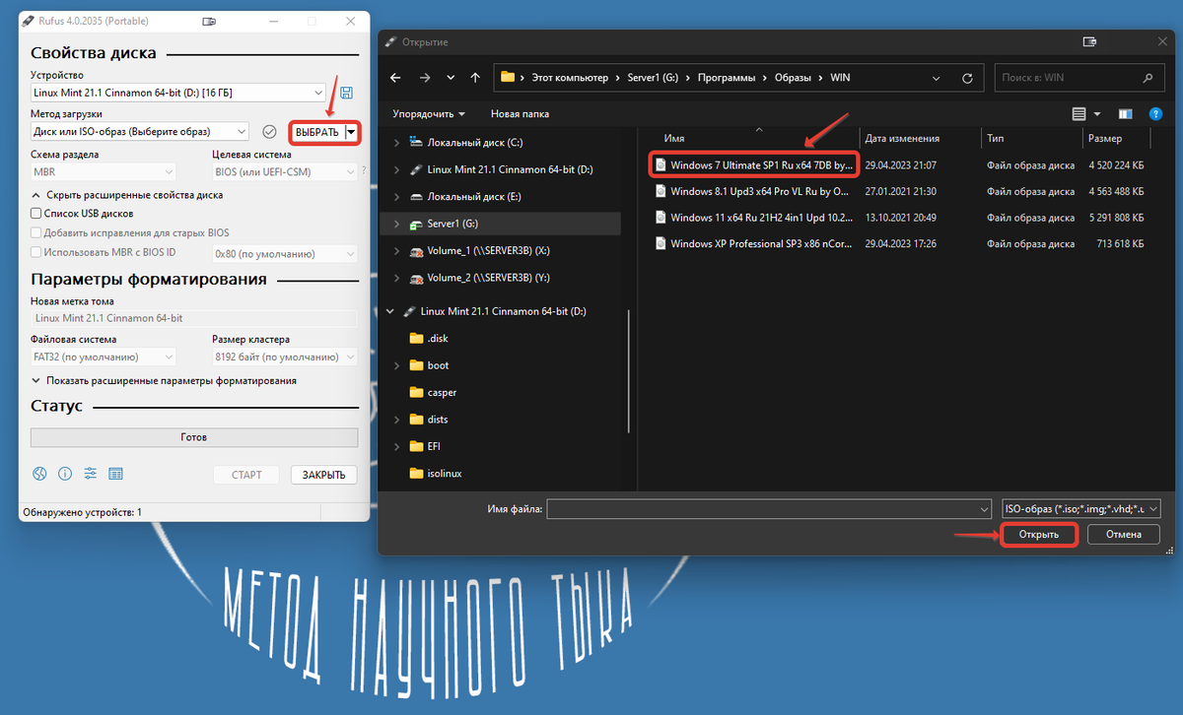
Task: Click the casper folder icon
Action: (416, 392)
